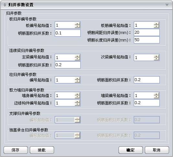The width and height of the screenshot is (173, 157).
Task: Focus 剪力墙 钢筋面积归并系数 field
Action: click(x=147, y=103)
